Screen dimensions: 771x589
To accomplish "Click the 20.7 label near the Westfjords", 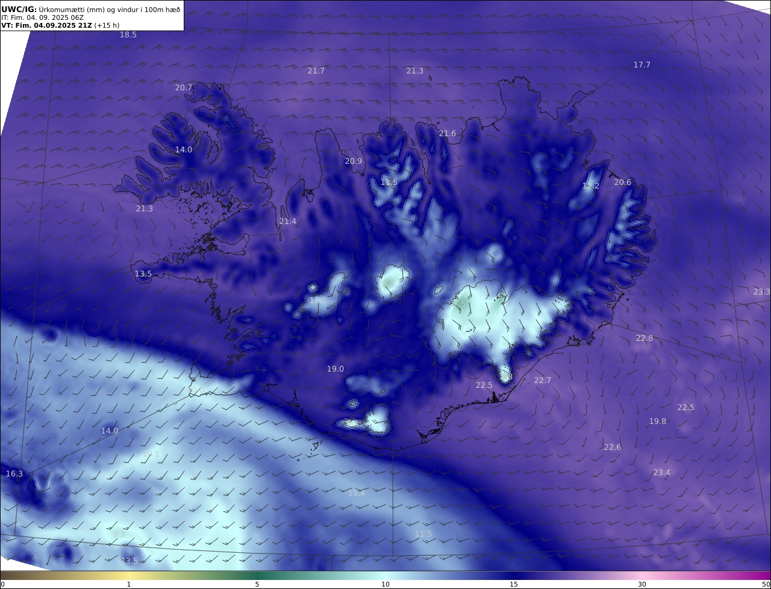I will (184, 88).
